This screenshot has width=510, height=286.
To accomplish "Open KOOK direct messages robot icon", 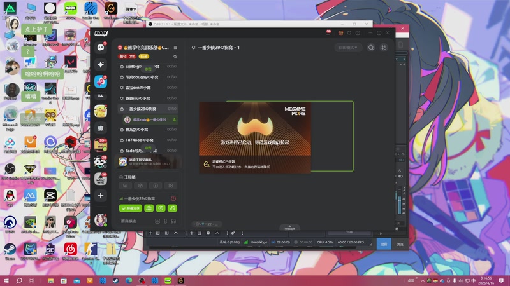I will pos(101,48).
